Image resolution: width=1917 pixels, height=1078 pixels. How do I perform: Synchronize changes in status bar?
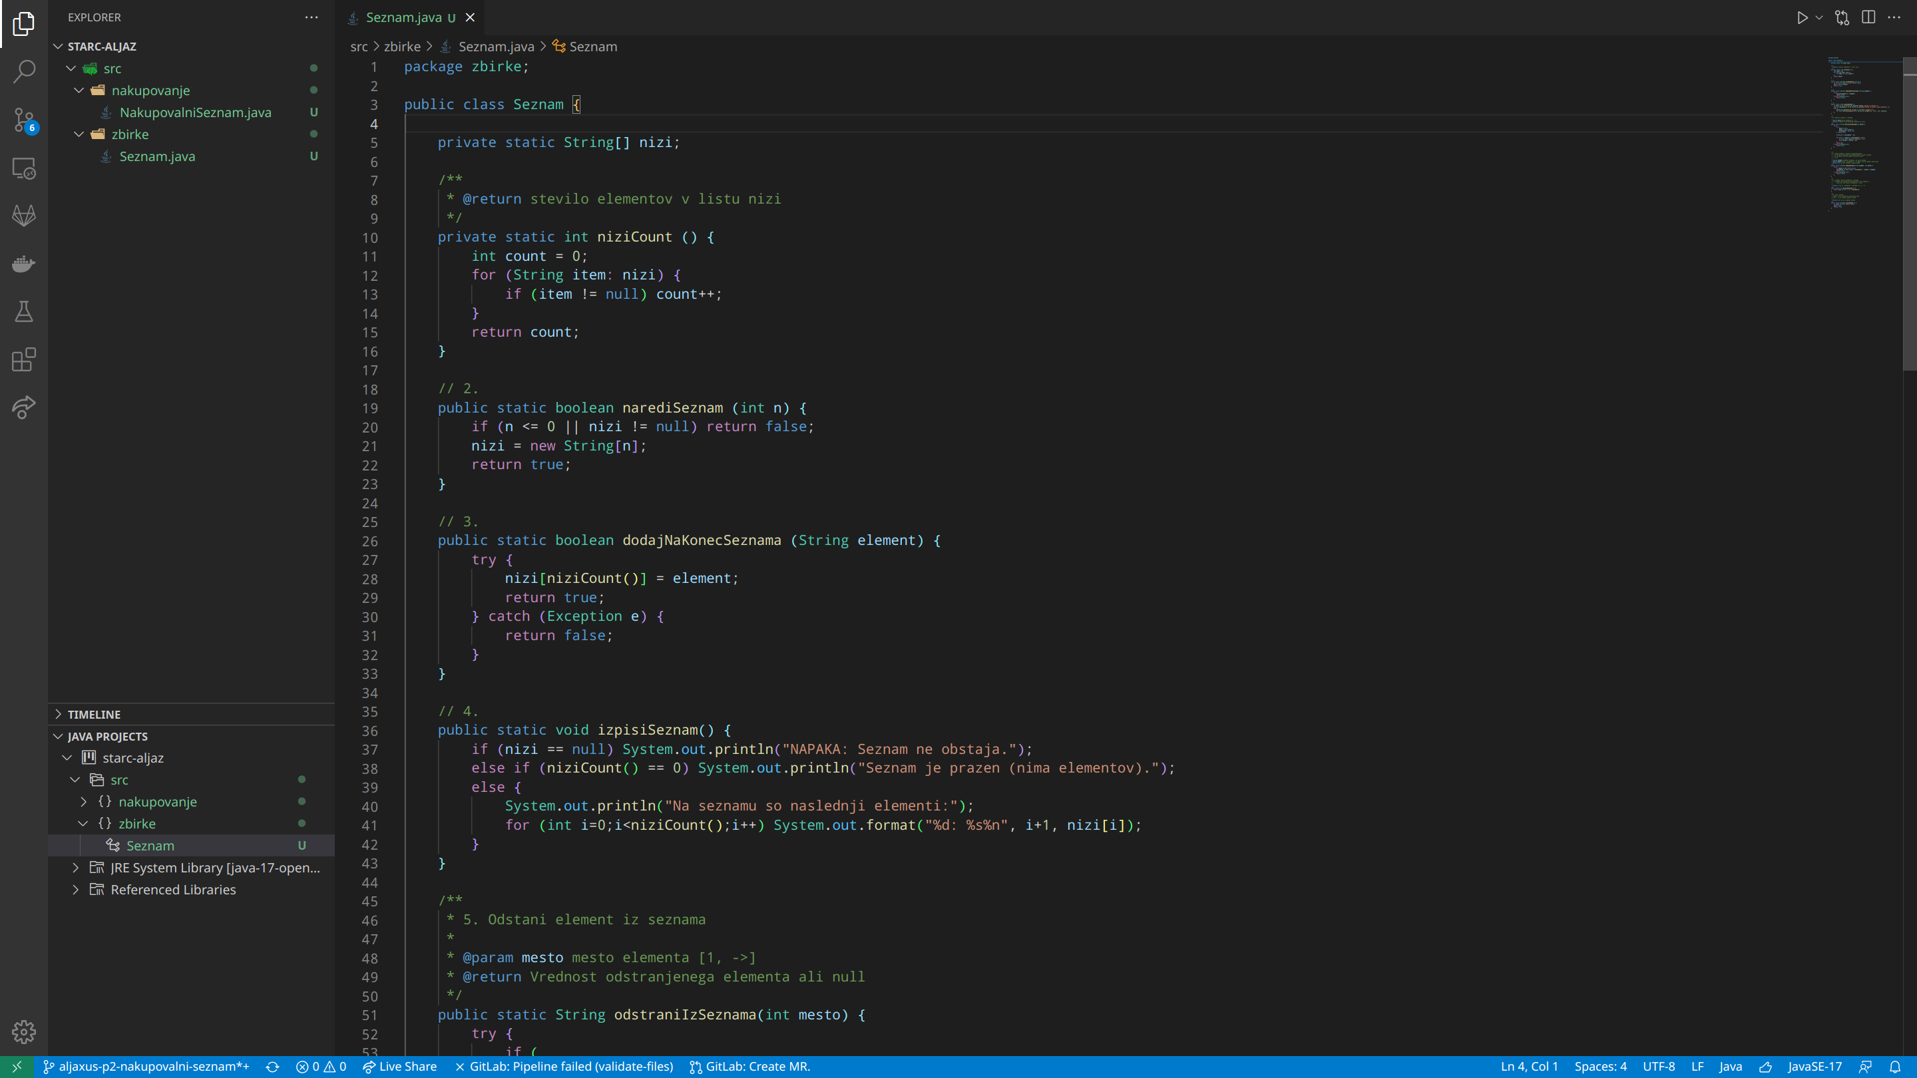pos(272,1067)
